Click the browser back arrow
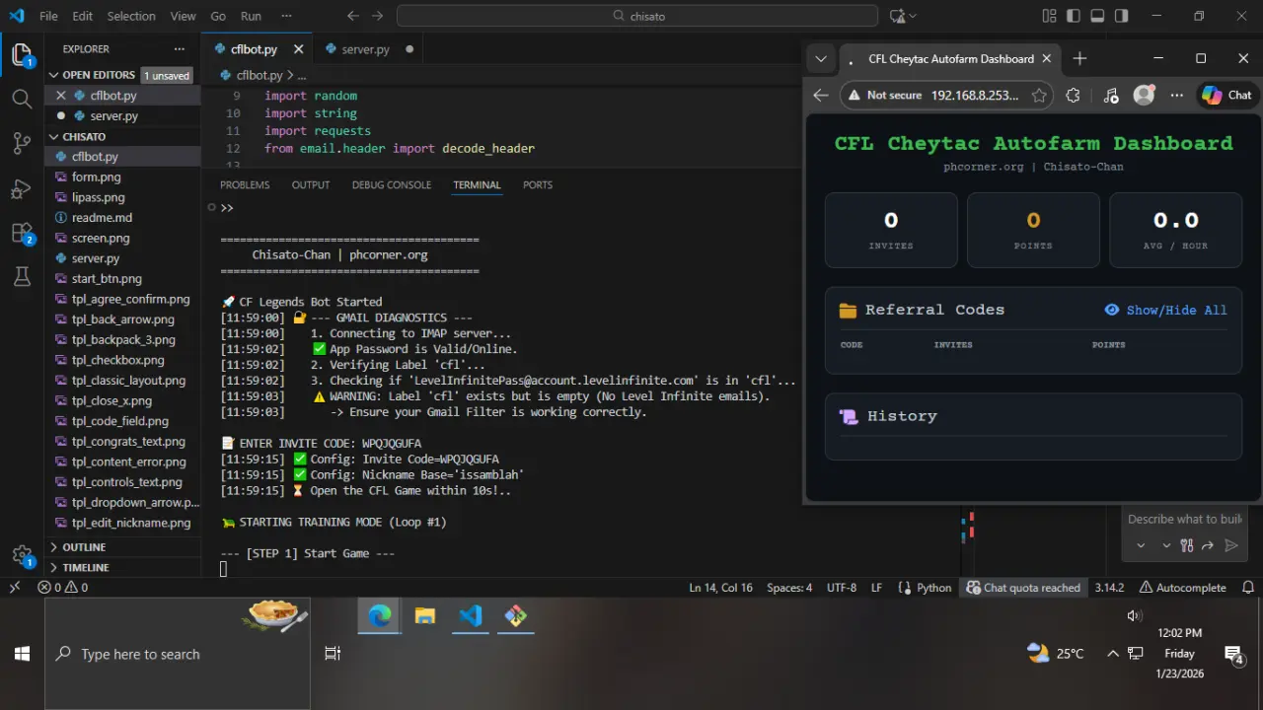 click(821, 96)
